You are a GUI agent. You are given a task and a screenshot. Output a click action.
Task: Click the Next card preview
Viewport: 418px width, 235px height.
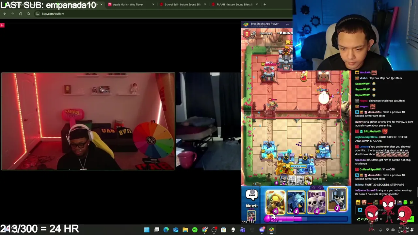coord(251,215)
